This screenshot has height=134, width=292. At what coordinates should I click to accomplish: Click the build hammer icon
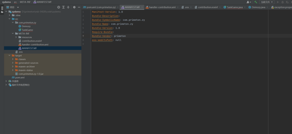click(256, 2)
